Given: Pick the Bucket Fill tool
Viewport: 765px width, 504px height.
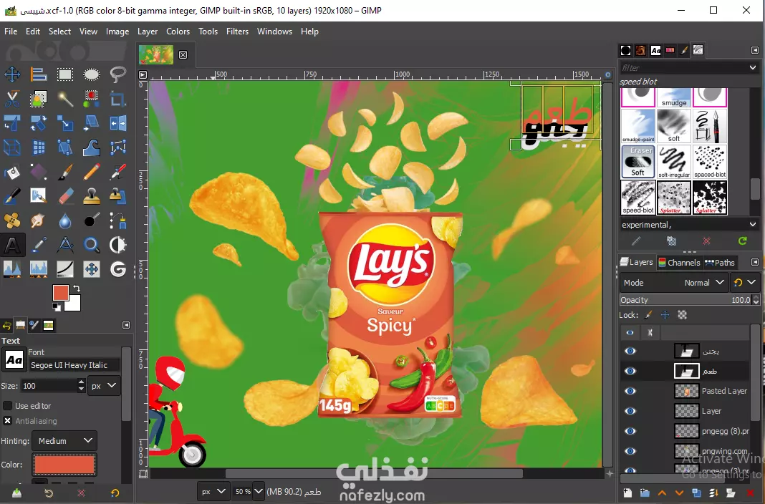Looking at the screenshot, I should [12, 172].
